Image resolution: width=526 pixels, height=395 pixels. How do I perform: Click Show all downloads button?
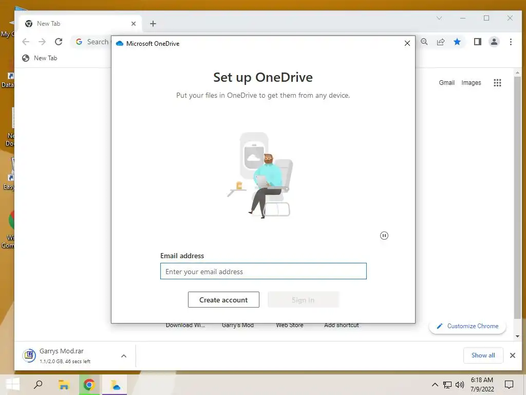(483, 355)
